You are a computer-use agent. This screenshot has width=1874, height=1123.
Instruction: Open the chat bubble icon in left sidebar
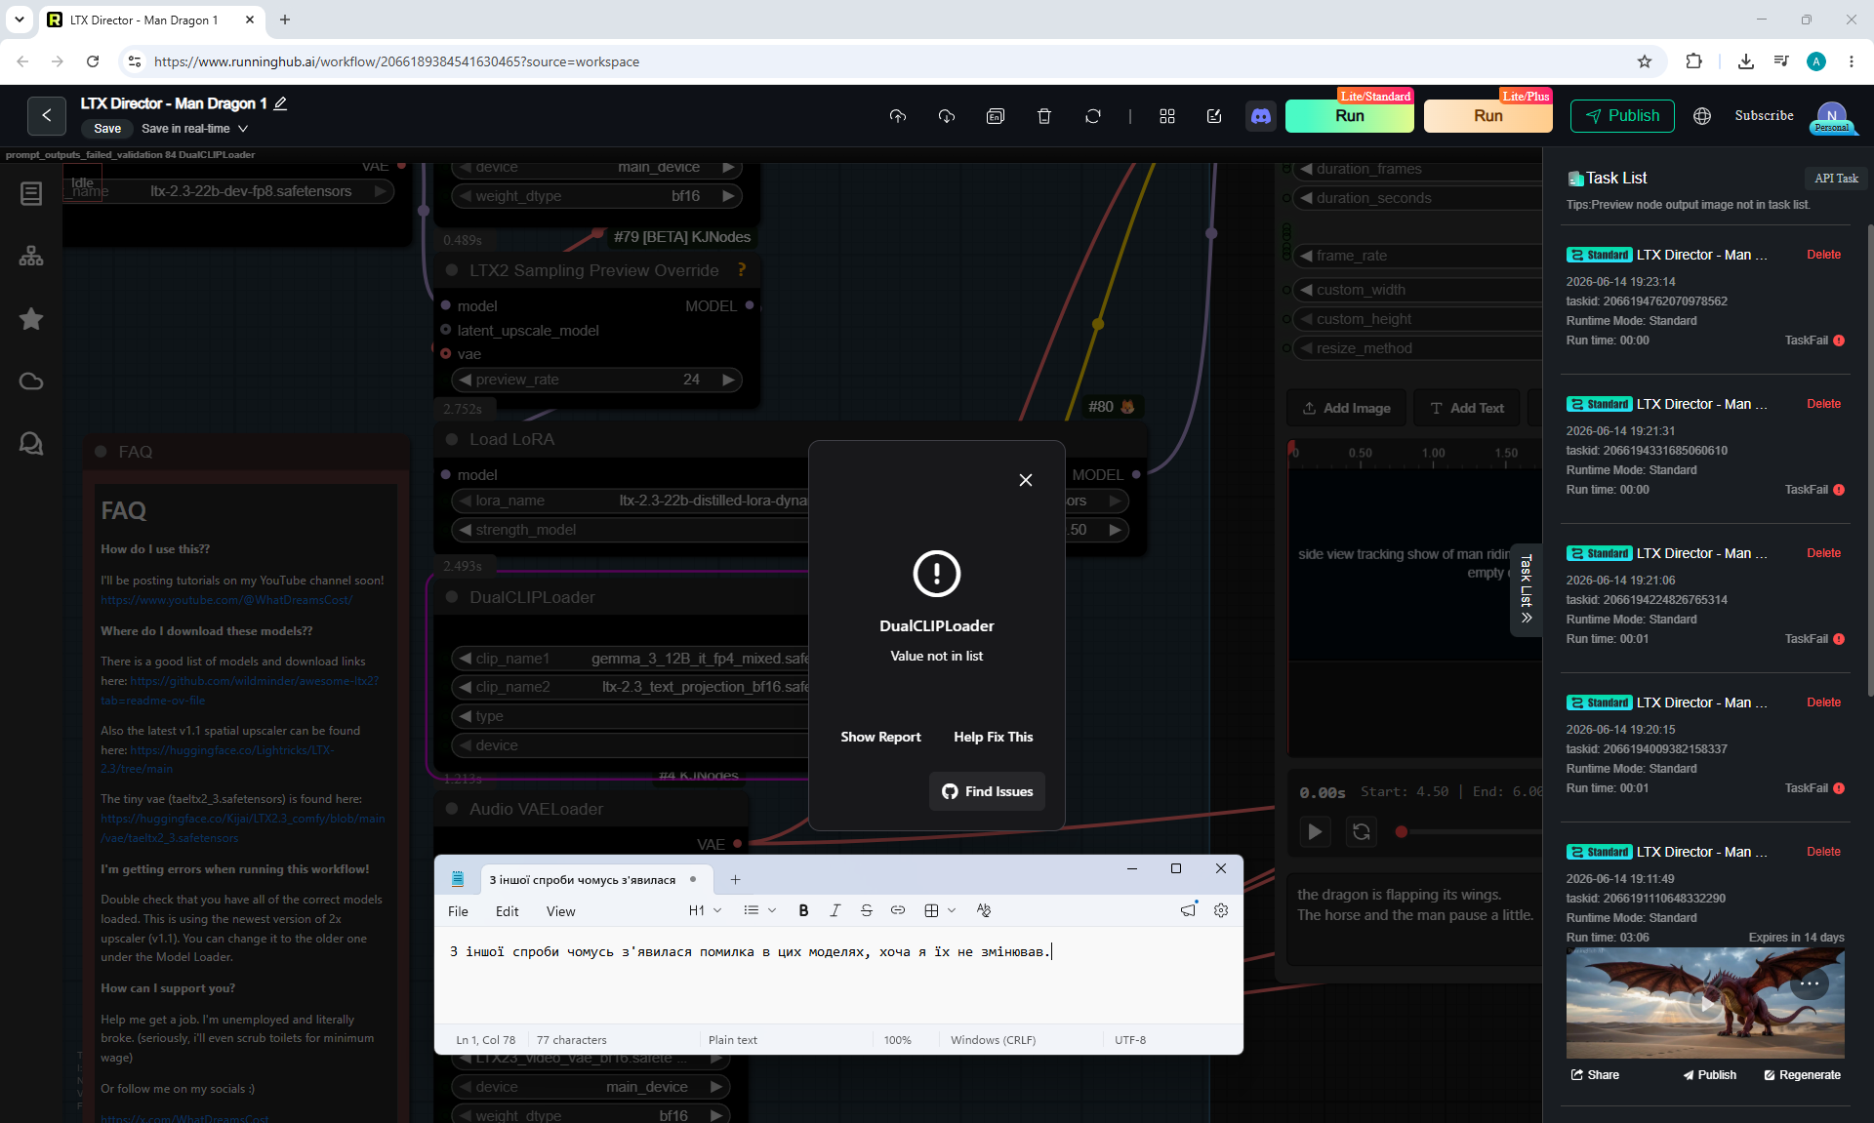31,444
